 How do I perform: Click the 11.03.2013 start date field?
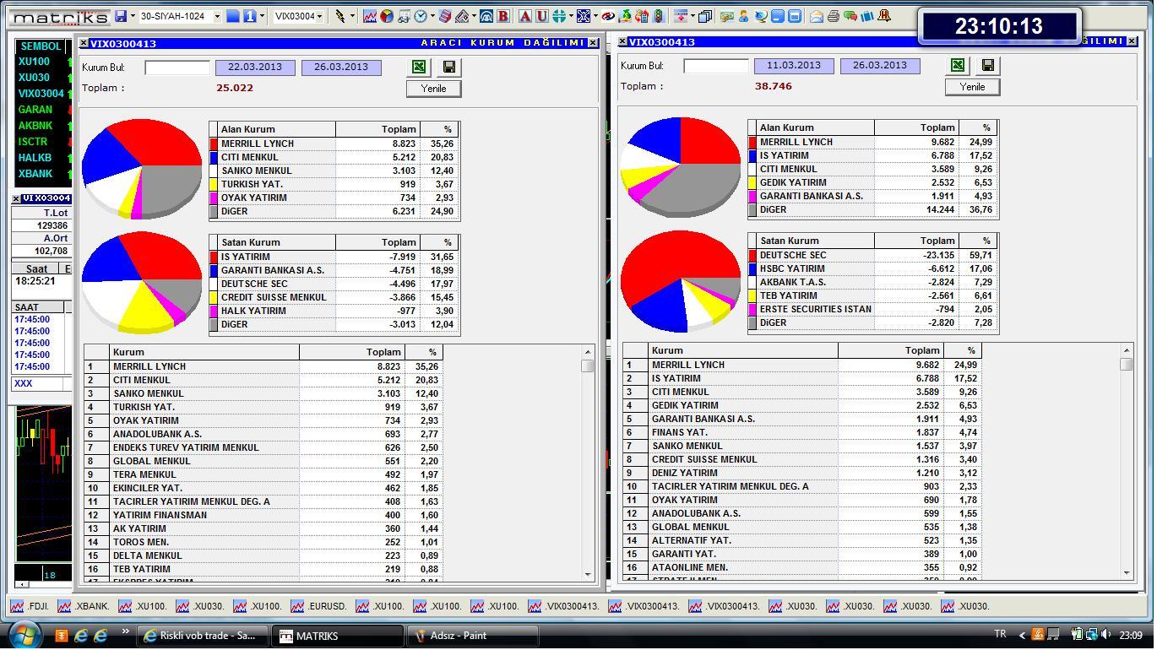click(x=794, y=66)
